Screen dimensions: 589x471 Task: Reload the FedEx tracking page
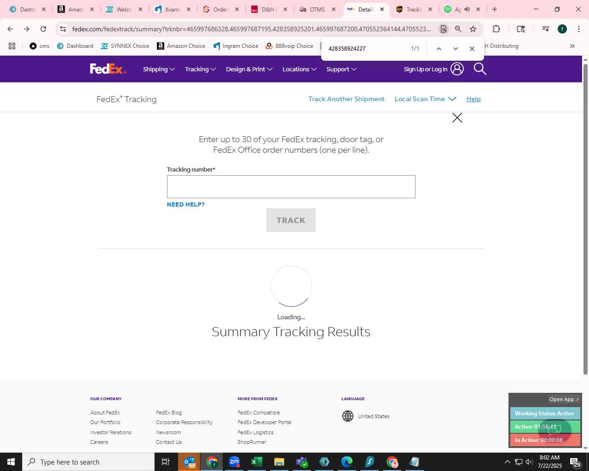(x=43, y=29)
